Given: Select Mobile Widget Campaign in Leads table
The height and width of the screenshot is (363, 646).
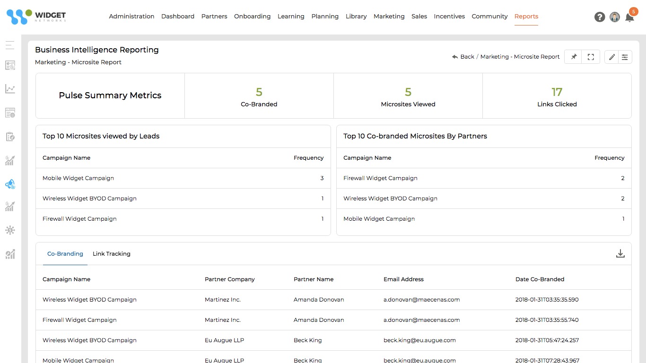Looking at the screenshot, I should pyautogui.click(x=183, y=178).
